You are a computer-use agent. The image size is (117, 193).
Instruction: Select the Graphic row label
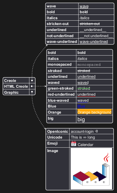pos(11,92)
